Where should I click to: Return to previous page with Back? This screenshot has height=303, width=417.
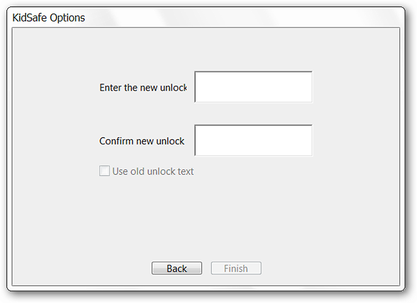point(177,268)
